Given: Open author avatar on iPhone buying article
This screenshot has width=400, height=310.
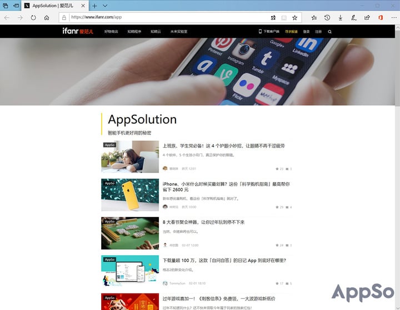Looking at the screenshot, I should 165,207.
